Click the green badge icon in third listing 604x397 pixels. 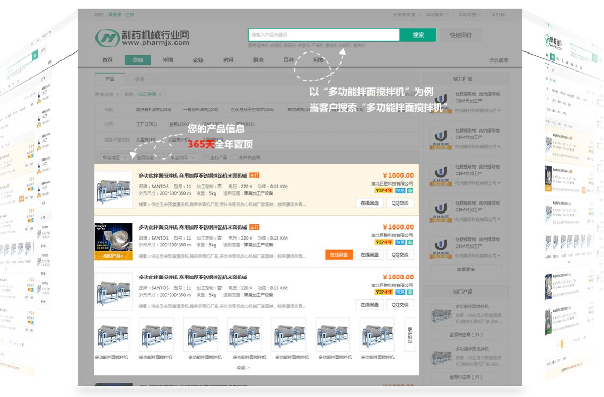(x=410, y=292)
